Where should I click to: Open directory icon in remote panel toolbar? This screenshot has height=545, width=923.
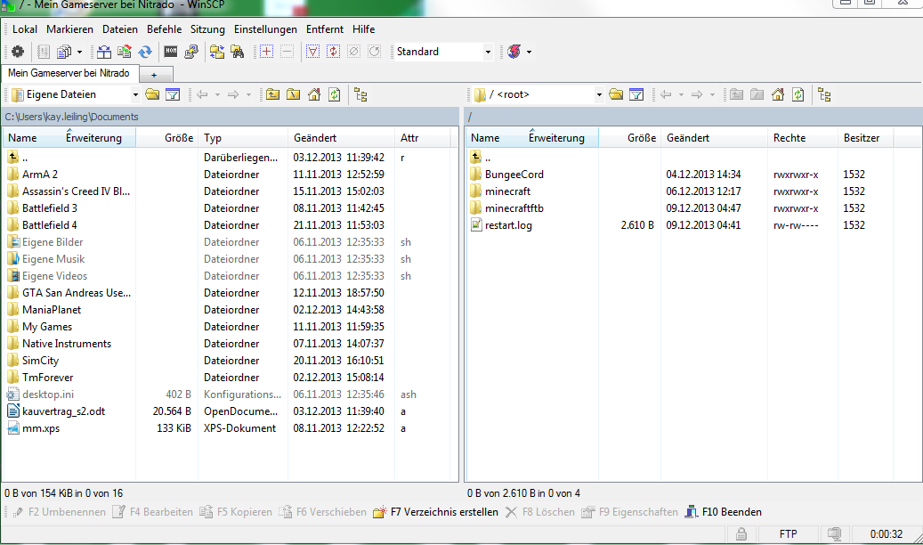point(616,94)
